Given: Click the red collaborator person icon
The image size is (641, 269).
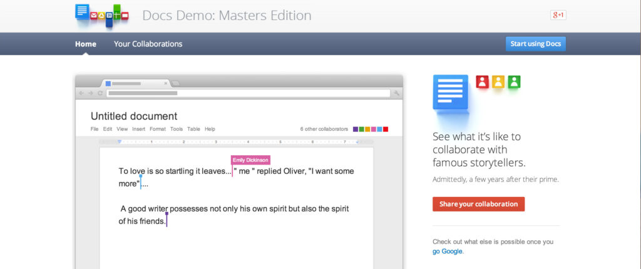Looking at the screenshot, I should (483, 82).
